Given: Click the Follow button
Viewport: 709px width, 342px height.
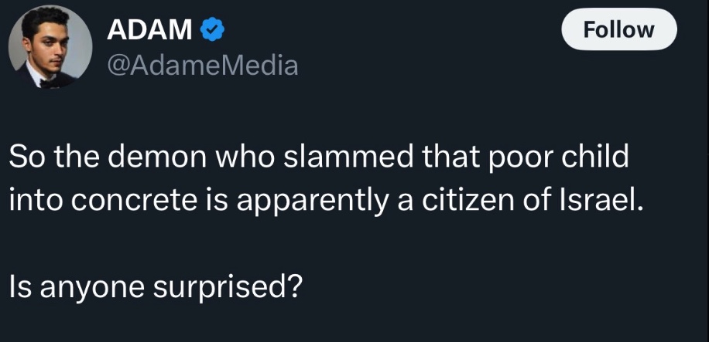Looking at the screenshot, I should [x=618, y=30].
